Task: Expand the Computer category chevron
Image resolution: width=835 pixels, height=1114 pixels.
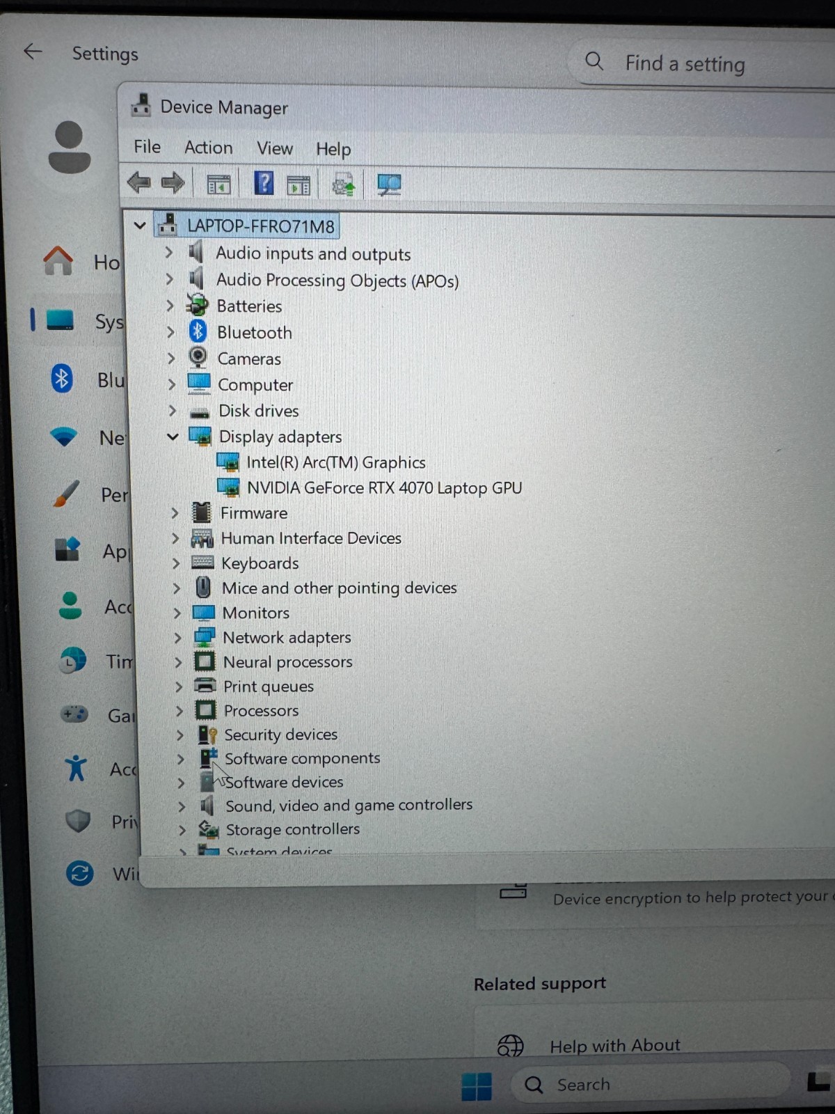Action: (171, 384)
